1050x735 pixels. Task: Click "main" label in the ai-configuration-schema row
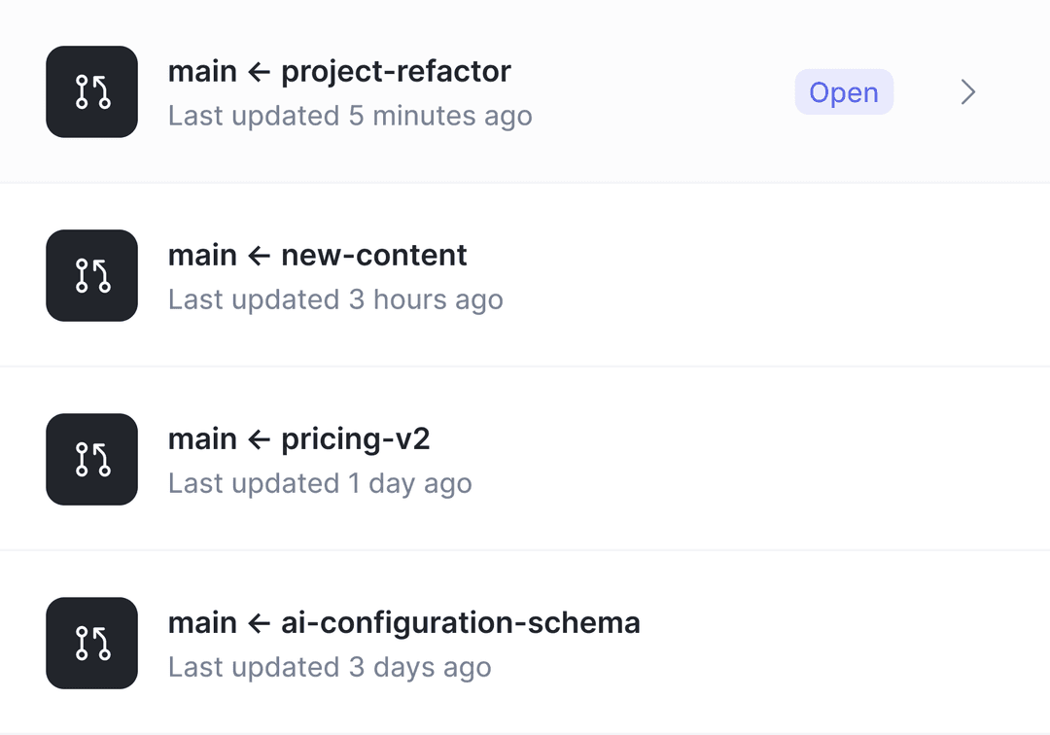point(202,623)
